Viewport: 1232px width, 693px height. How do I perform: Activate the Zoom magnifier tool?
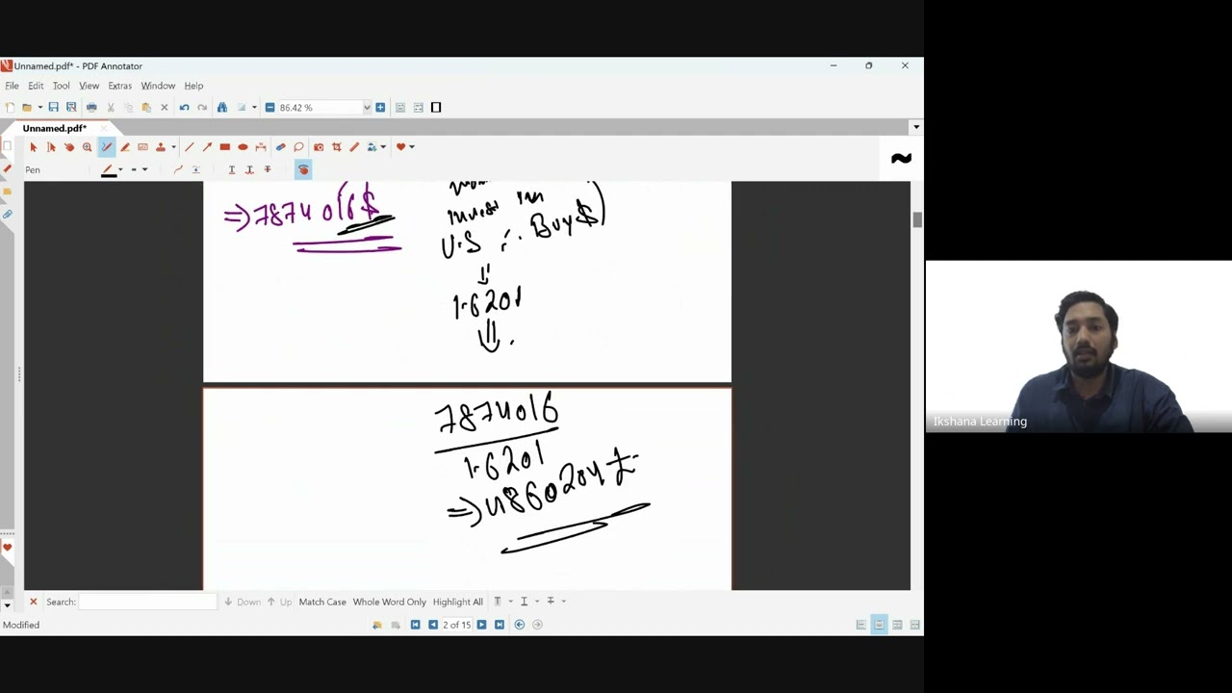[x=87, y=146]
